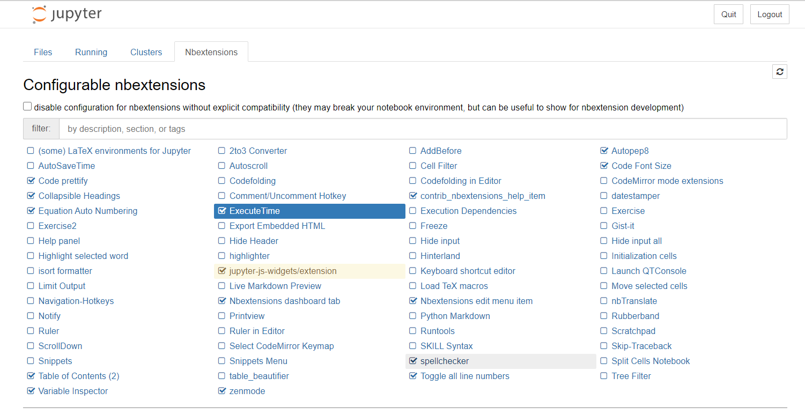
Task: Toggle disable configuration for incompatible nbextensions checkbox
Action: [x=27, y=107]
